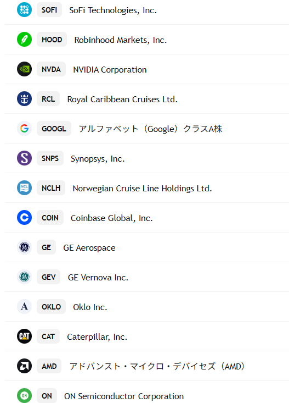289x403 pixels.
Task: Click the SoFi Technologies logo icon
Action: point(24,10)
